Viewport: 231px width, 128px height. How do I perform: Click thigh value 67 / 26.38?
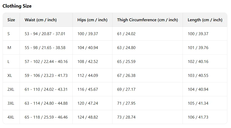[126, 76]
